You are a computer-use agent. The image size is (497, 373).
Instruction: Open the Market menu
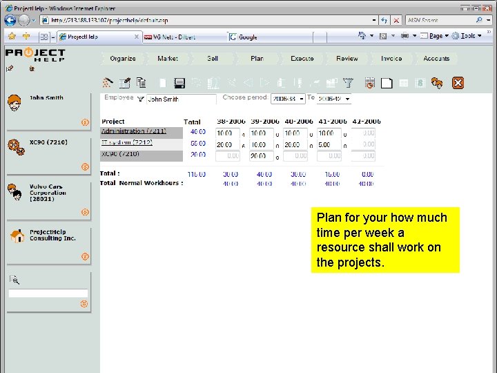coord(168,58)
